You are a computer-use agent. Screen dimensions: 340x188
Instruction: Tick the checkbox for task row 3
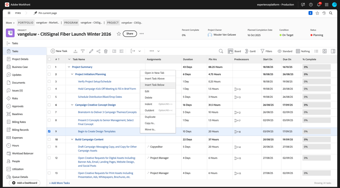click(49, 82)
